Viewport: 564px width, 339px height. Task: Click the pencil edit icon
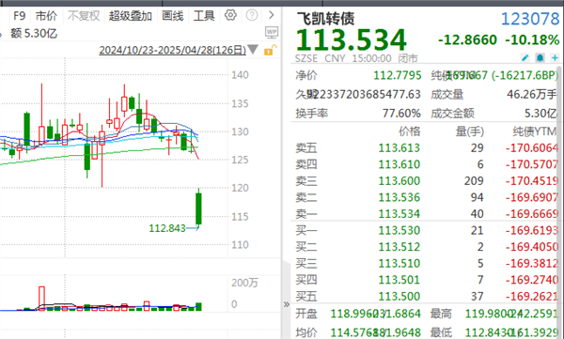point(525,57)
